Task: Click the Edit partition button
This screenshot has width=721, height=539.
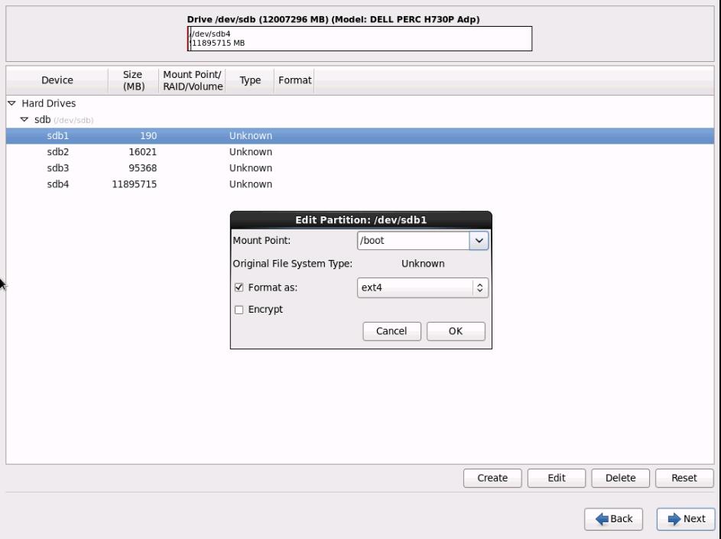Action: click(557, 478)
